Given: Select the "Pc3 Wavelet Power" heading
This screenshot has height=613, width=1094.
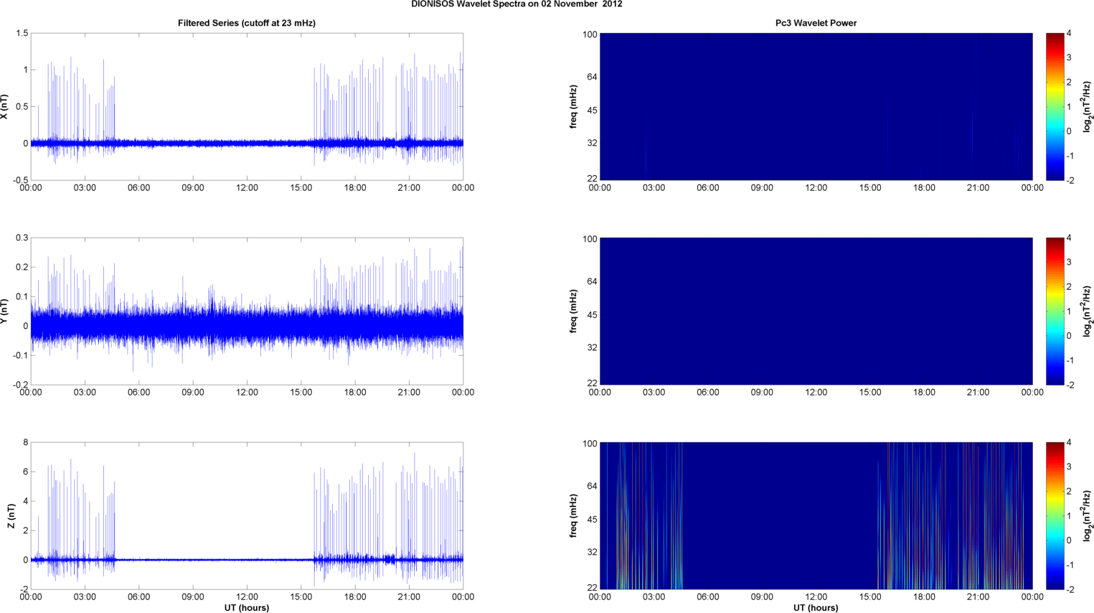Looking at the screenshot, I should [816, 23].
